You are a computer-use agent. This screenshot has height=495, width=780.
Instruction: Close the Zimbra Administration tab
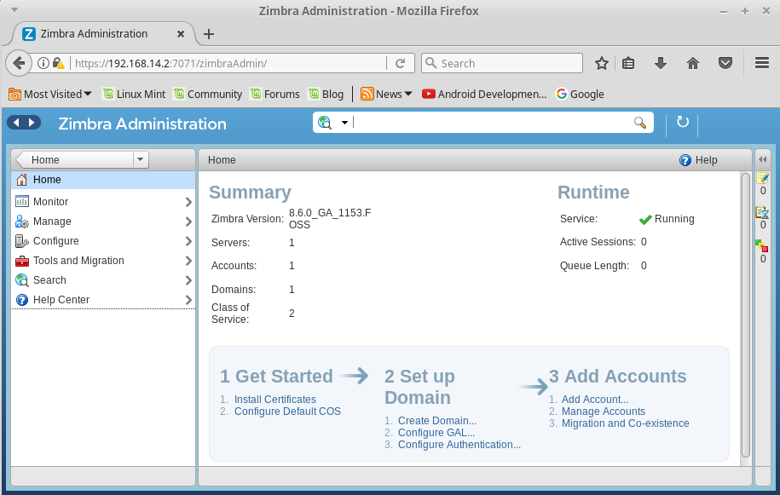click(181, 34)
